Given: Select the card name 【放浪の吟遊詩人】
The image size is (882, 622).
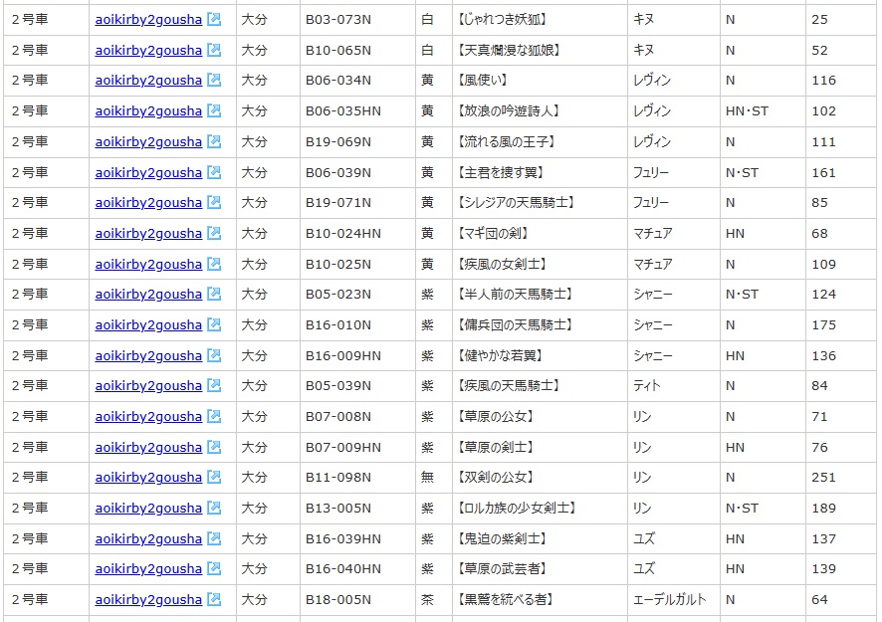Looking at the screenshot, I should 510,110.
